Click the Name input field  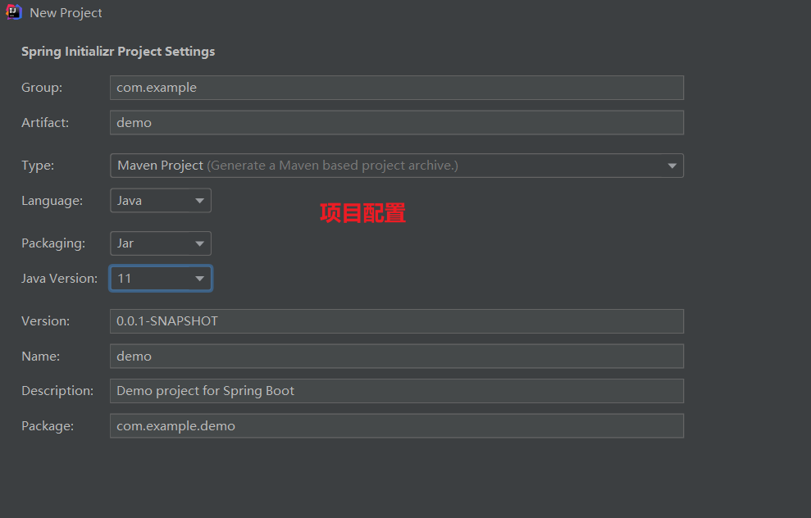pyautogui.click(x=397, y=357)
